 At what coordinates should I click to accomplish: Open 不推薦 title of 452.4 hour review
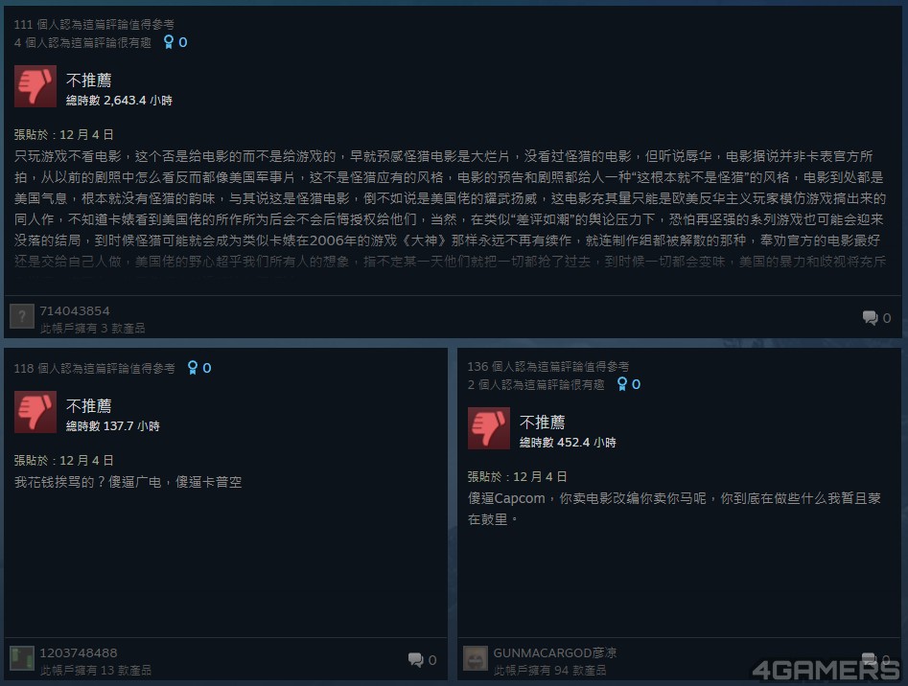point(542,422)
